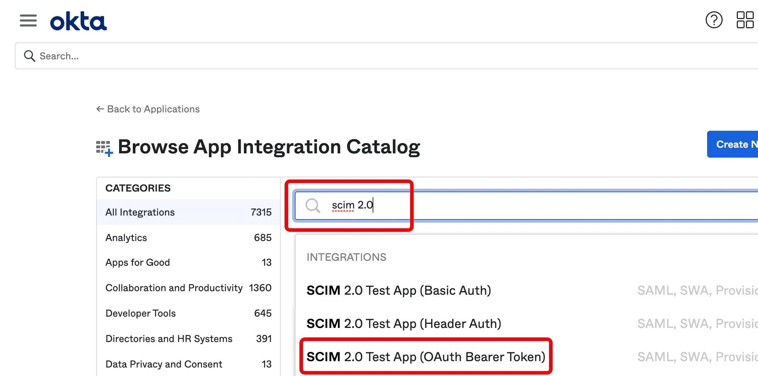The height and width of the screenshot is (376, 758).
Task: Select All Integrations category
Action: (188, 212)
